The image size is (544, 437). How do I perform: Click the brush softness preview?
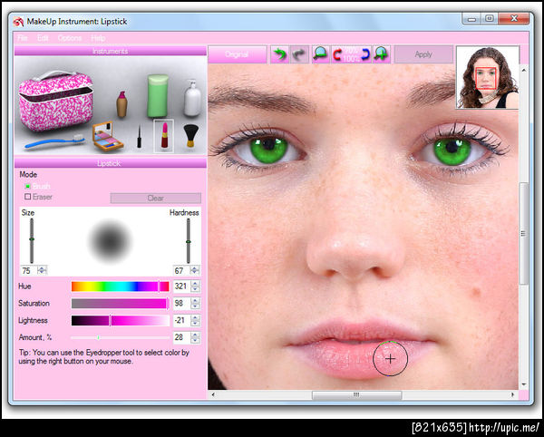click(110, 240)
